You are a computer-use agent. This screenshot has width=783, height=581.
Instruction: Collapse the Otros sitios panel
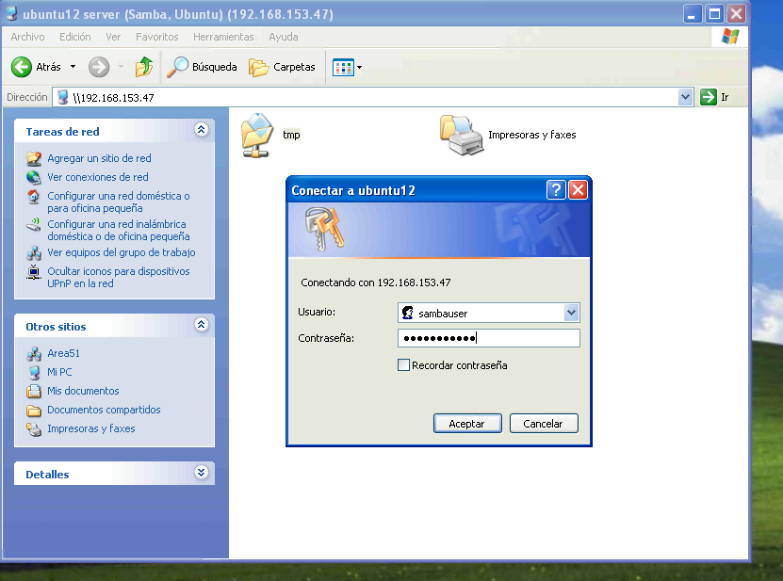(x=201, y=325)
